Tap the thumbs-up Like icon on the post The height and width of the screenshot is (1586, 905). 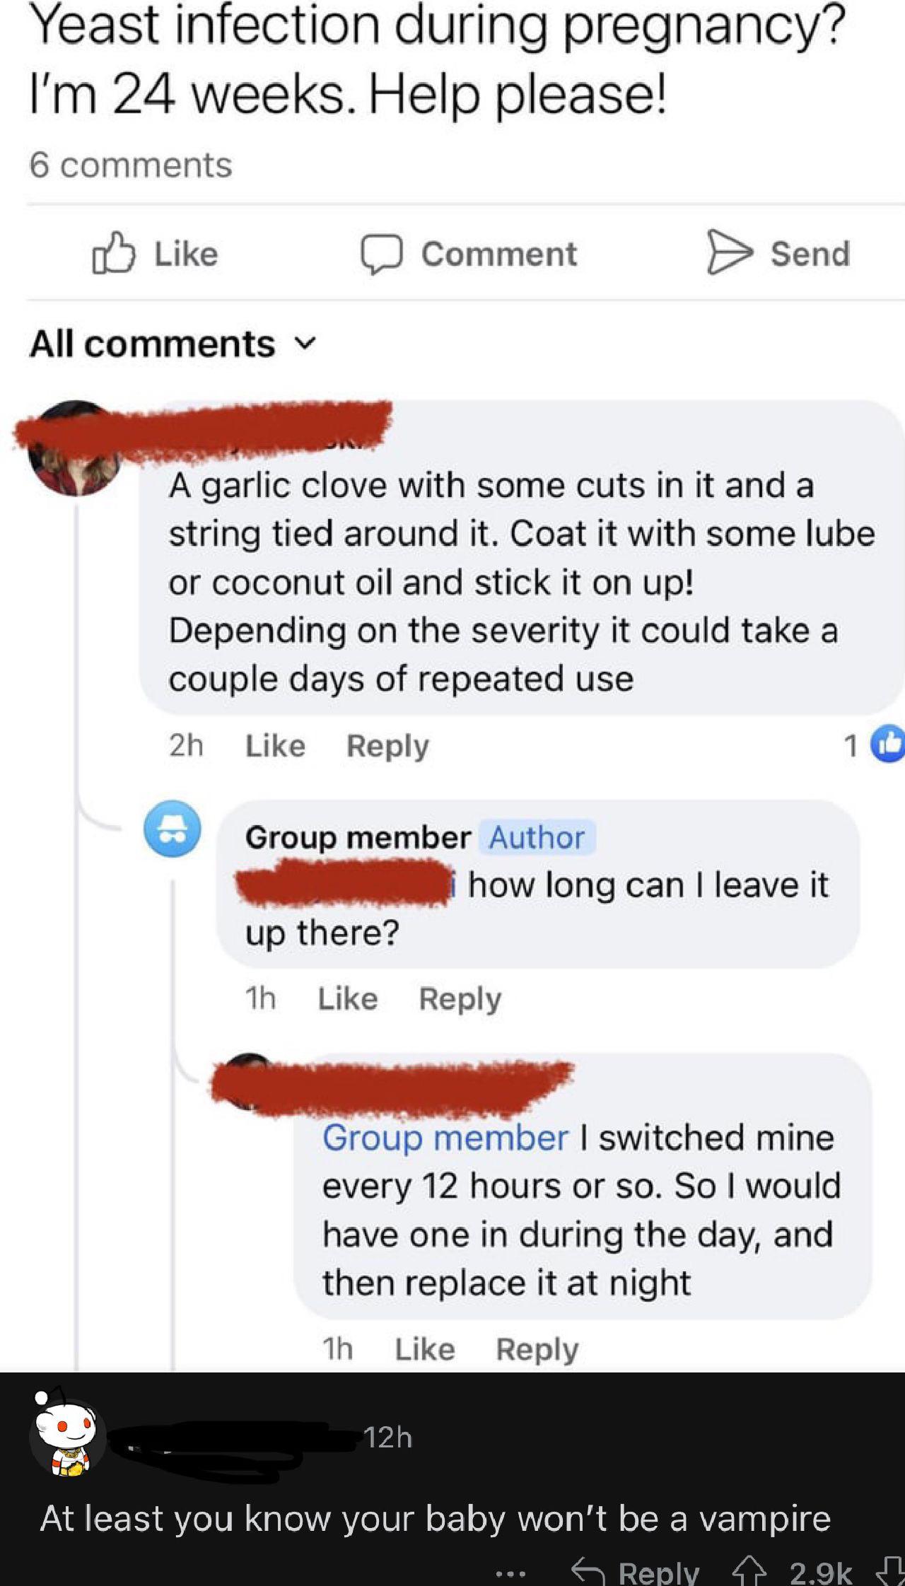point(113,253)
